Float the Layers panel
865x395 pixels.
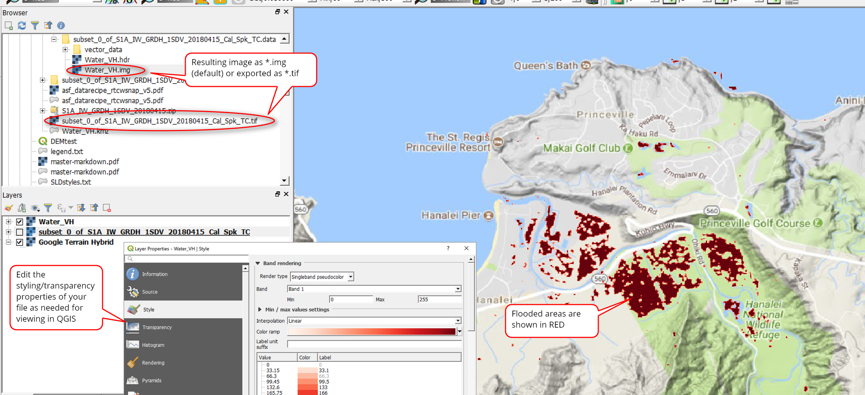(277, 194)
